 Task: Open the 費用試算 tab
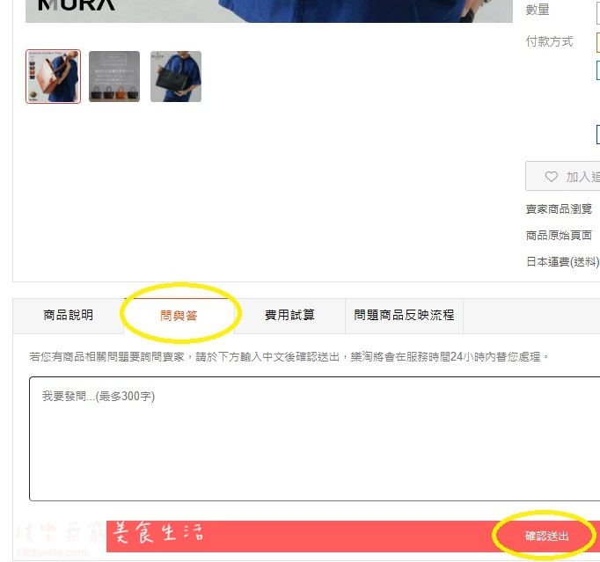pos(289,315)
